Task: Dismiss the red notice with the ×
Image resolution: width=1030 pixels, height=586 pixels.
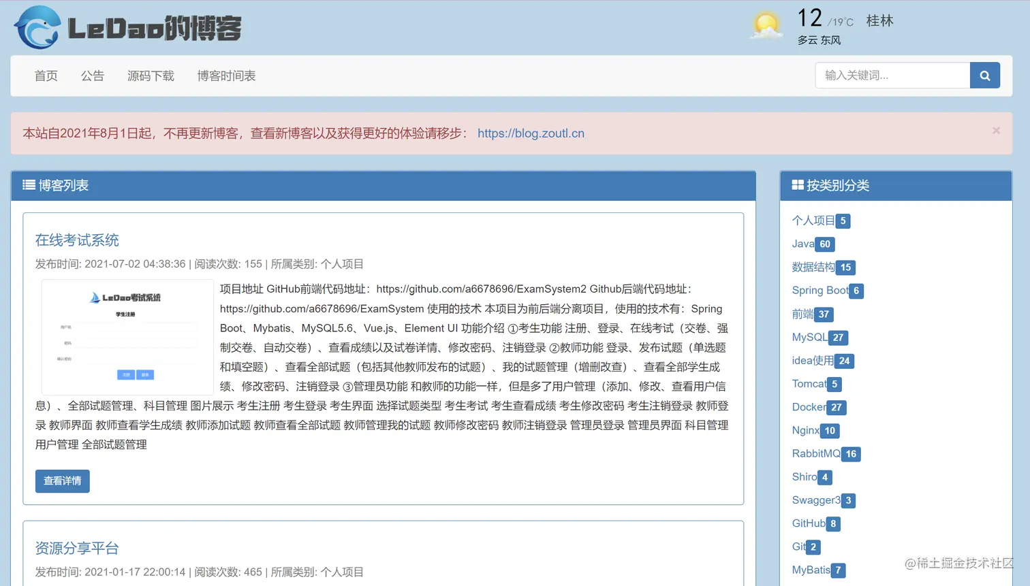Action: [x=996, y=131]
